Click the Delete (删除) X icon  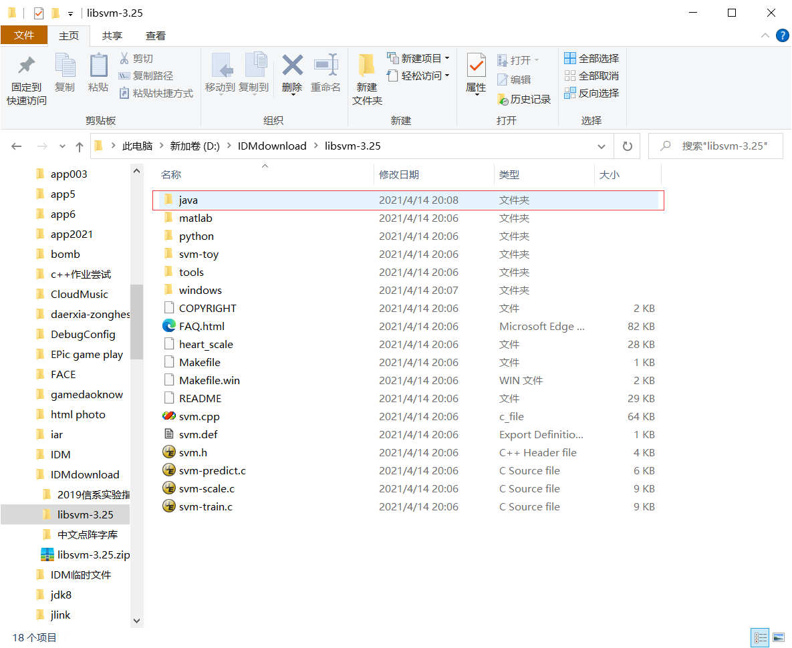292,65
